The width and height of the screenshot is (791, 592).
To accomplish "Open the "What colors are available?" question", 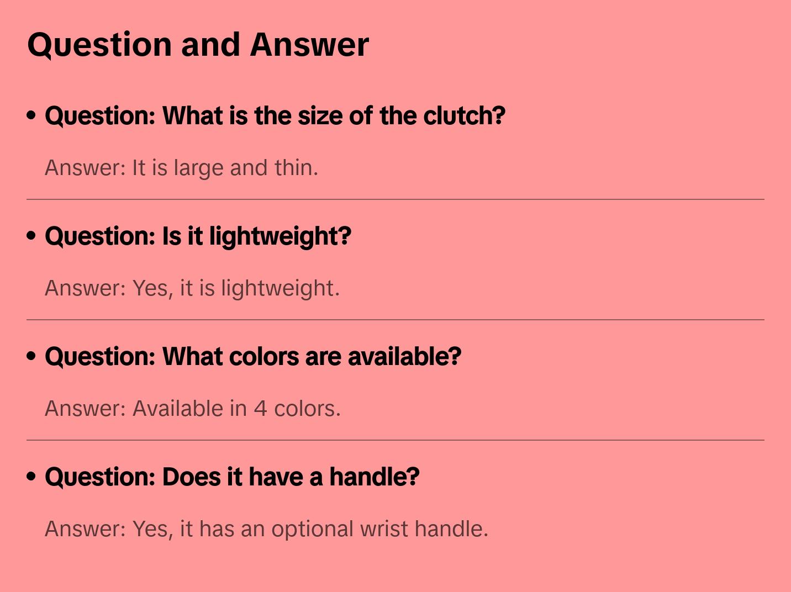I will (252, 357).
